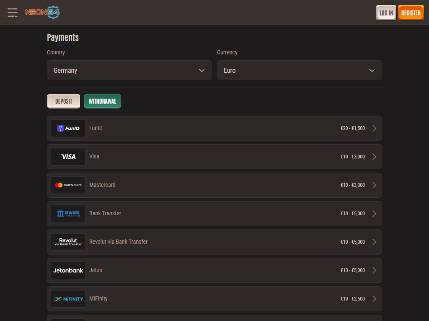Select the Mastercard payment method label

click(x=102, y=185)
